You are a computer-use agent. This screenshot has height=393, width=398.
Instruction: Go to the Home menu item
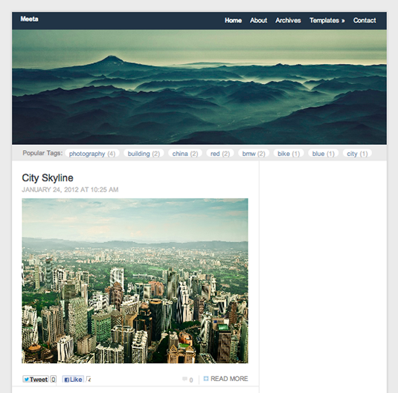click(233, 21)
